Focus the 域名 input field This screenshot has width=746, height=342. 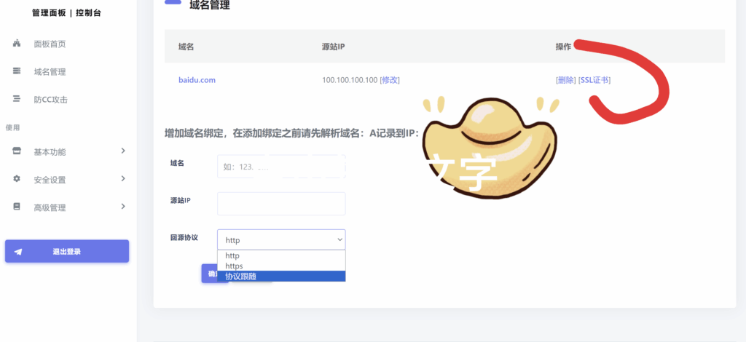pyautogui.click(x=281, y=166)
